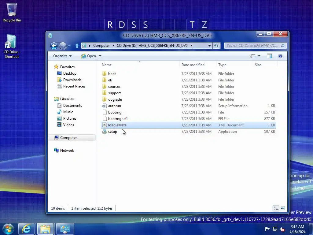Click the muted volume tray icon
The width and height of the screenshot is (313, 235).
[x=282, y=229]
